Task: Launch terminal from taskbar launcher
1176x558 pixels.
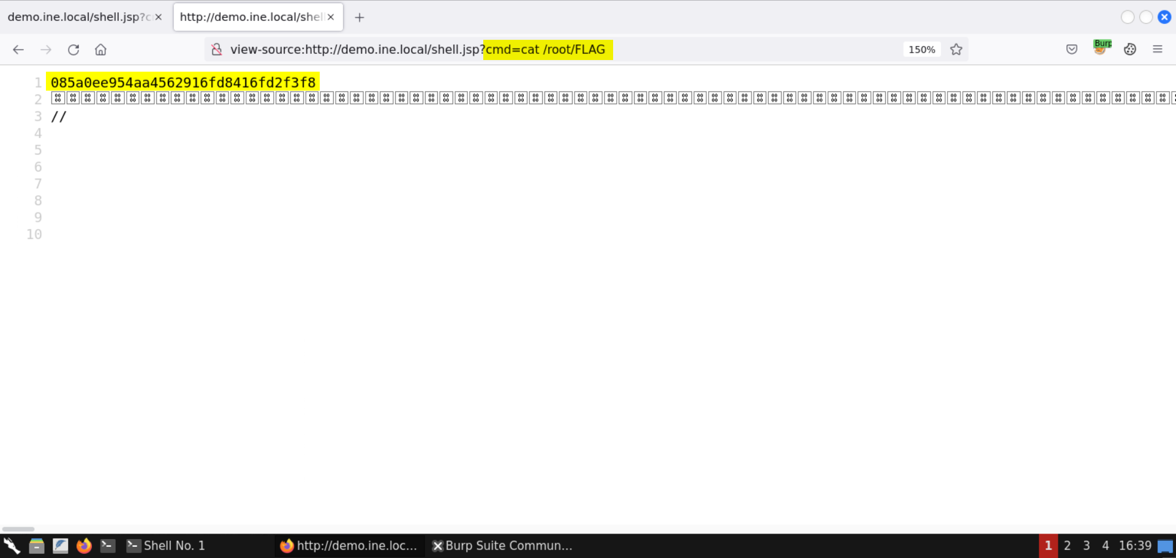Action: tap(108, 546)
